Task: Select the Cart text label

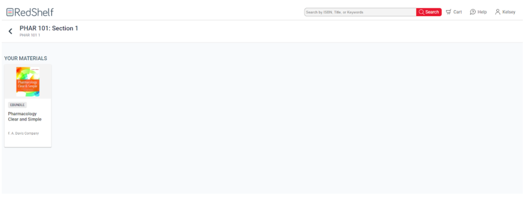Action: click(x=458, y=12)
